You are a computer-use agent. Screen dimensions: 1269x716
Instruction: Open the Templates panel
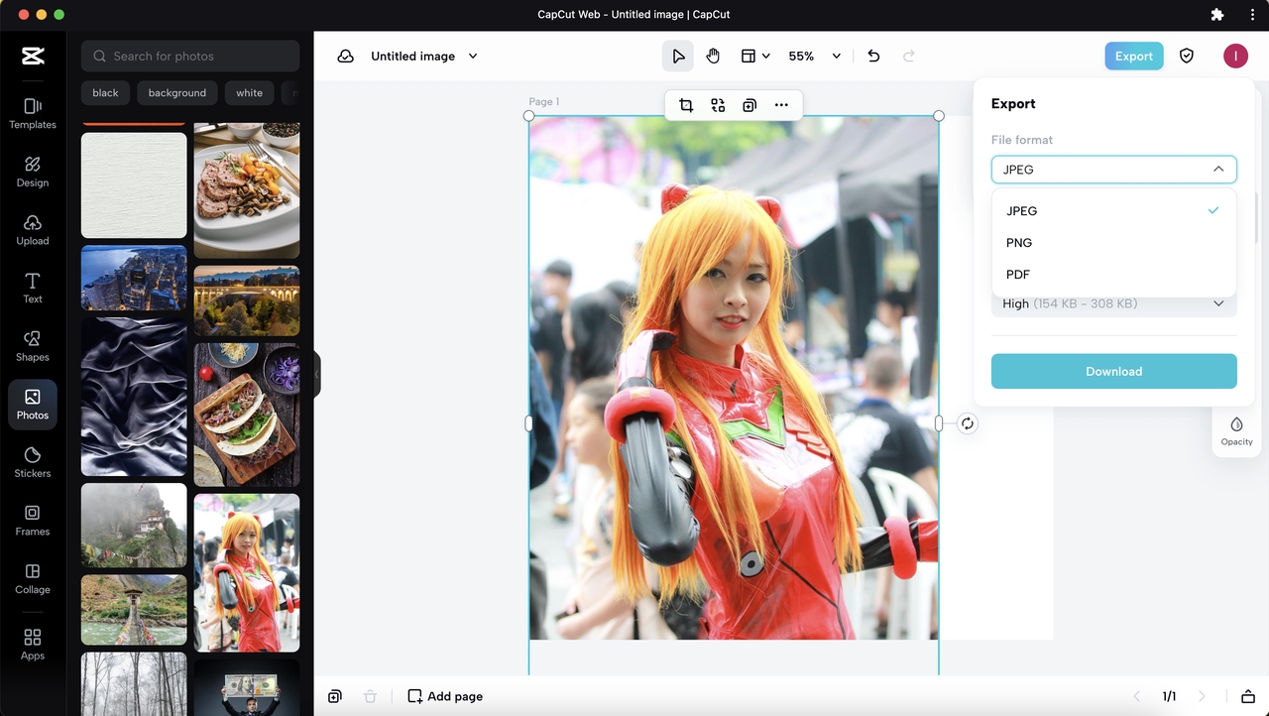coord(33,113)
